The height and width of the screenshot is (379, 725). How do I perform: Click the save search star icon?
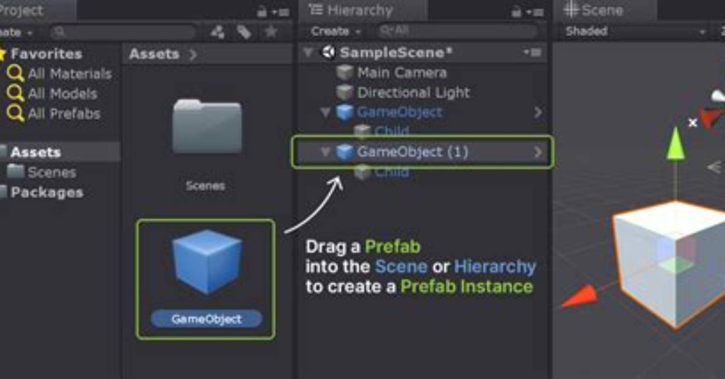coord(271,31)
